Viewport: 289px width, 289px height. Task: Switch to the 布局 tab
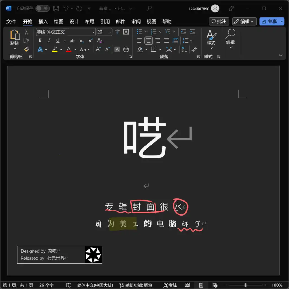89,21
